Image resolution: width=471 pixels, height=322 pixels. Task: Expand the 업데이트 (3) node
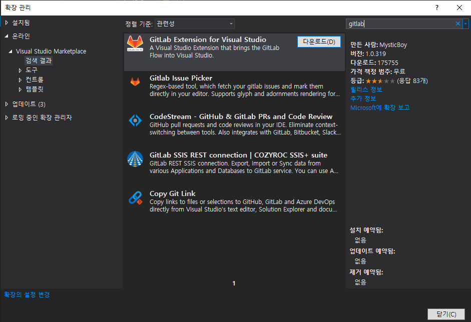tap(7, 104)
